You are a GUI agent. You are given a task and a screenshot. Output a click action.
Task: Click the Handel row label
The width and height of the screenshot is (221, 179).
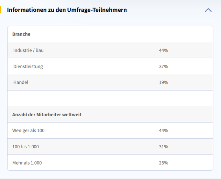[21, 82]
